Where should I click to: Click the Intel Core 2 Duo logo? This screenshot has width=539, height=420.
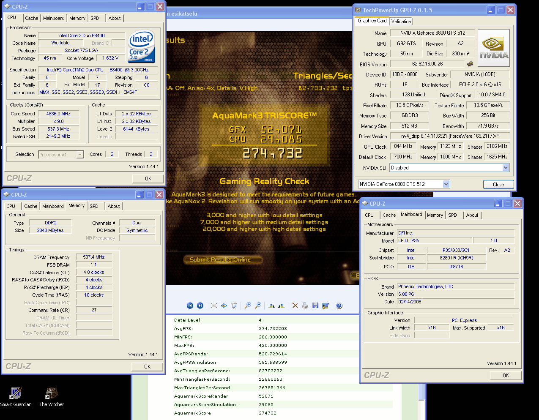[x=141, y=46]
